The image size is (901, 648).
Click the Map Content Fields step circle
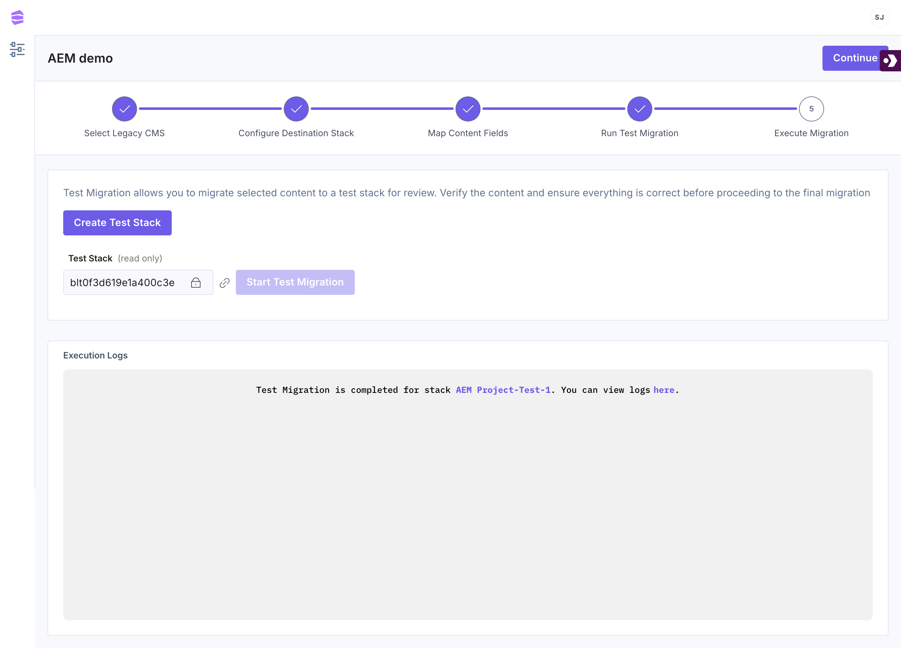(x=468, y=109)
